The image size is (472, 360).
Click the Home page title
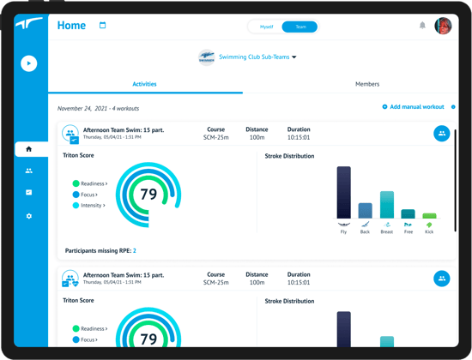[x=71, y=25]
